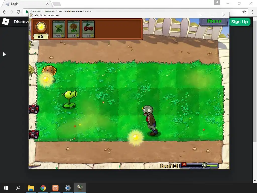Minimize the Plants vs. Zombies window
This screenshot has width=257, height=193.
pos(201,15)
